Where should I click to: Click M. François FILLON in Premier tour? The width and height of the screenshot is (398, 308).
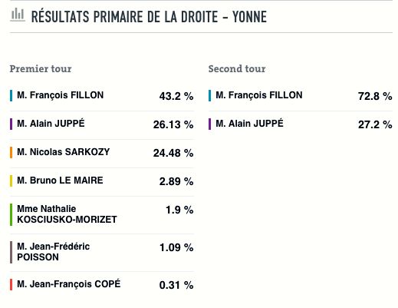61,95
